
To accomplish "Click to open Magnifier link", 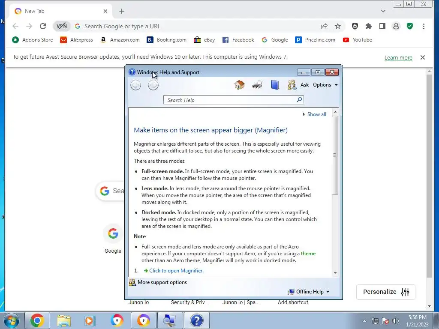I will pos(176,271).
